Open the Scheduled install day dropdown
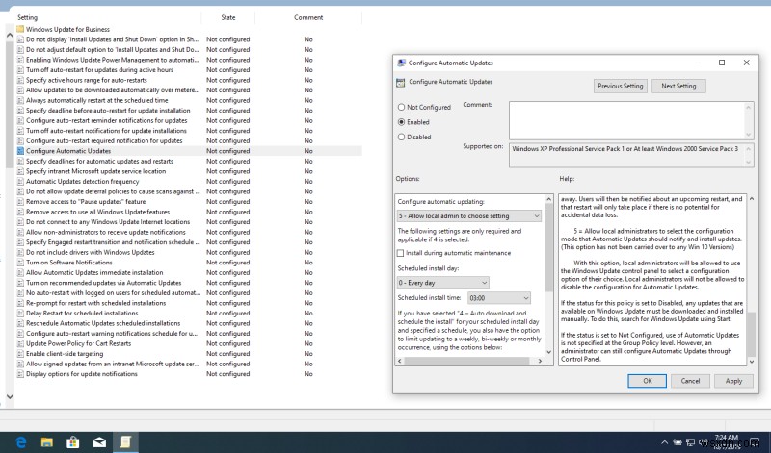 click(443, 283)
